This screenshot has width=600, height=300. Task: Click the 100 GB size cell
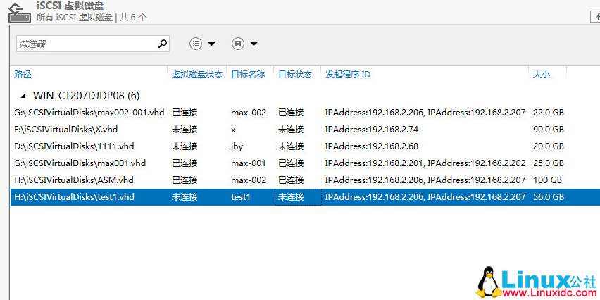(547, 180)
